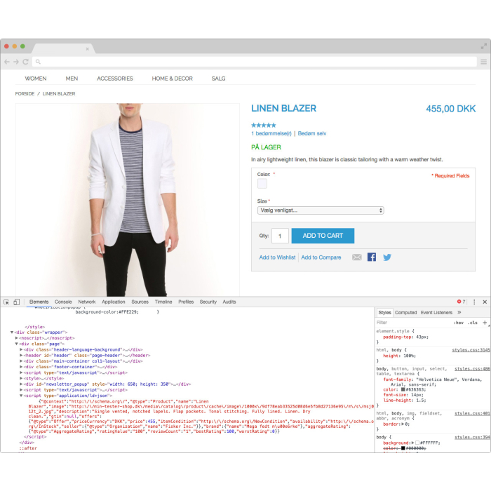Toggle the :hov element state button
The image size is (491, 491).
459,323
